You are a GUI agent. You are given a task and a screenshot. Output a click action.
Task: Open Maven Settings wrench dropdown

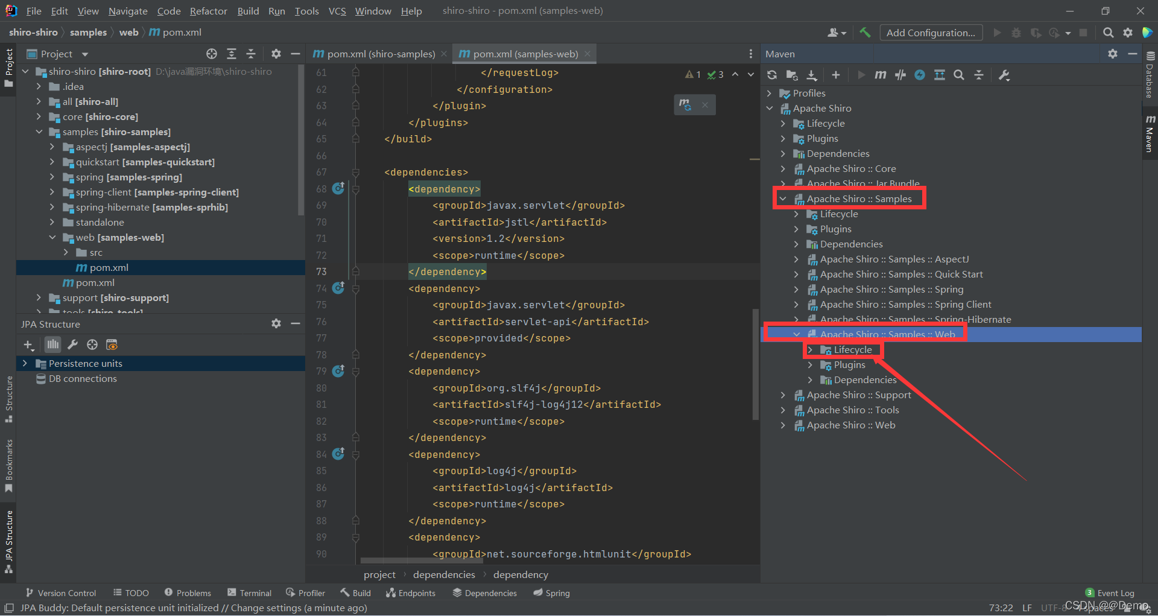[x=1004, y=75]
